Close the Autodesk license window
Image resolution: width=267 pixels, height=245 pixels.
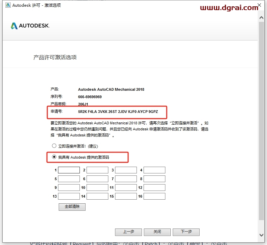259,5
